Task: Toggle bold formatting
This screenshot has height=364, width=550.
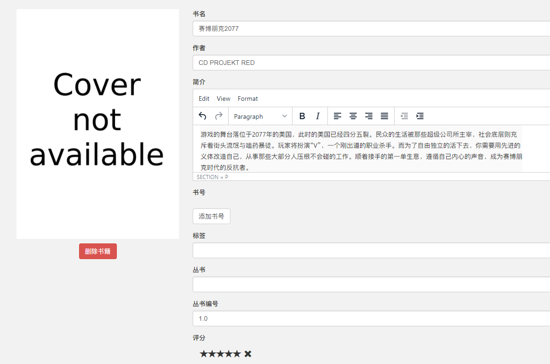Action: coord(302,116)
